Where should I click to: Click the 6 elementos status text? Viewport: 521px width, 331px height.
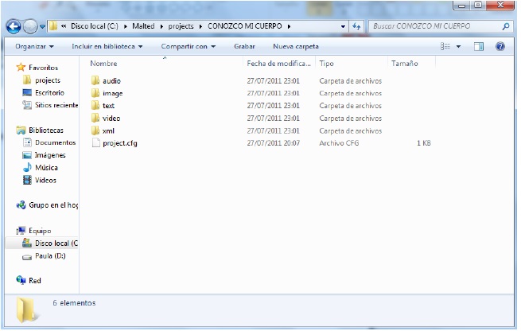coord(74,303)
